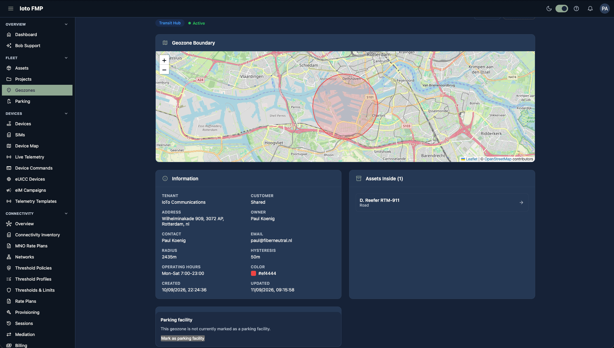Viewport: 614px width, 348px height.
Task: Click the red #ef4444 color swatch
Action: click(x=254, y=273)
